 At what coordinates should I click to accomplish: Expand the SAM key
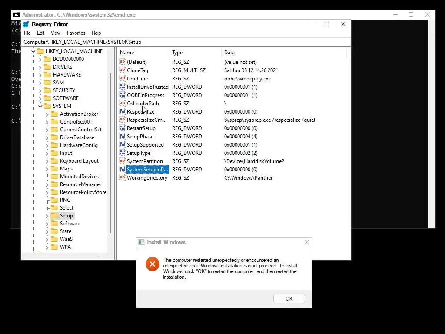pos(40,83)
